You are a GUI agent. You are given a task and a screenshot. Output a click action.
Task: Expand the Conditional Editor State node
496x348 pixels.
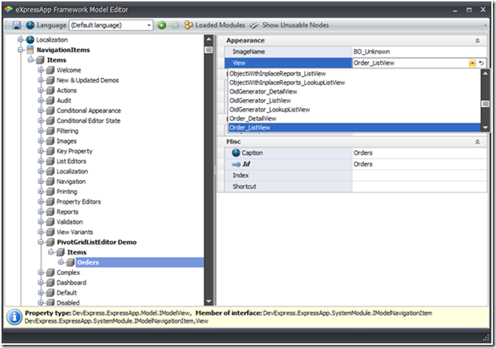41,120
